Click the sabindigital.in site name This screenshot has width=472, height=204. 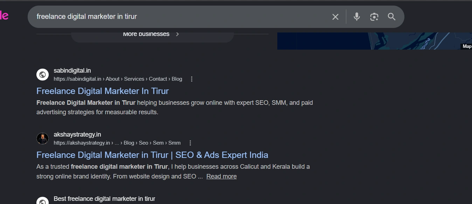[72, 71]
